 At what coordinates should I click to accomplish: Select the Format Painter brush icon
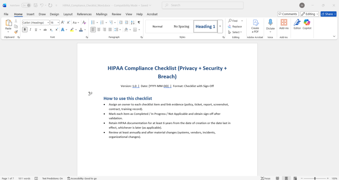(x=16, y=32)
